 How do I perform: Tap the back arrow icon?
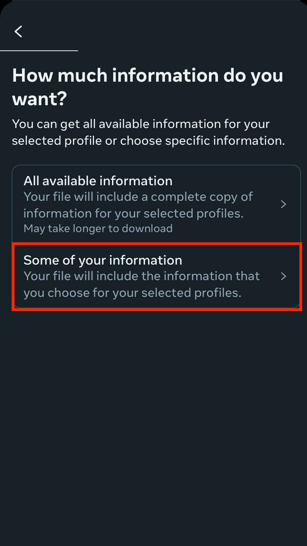click(x=18, y=31)
